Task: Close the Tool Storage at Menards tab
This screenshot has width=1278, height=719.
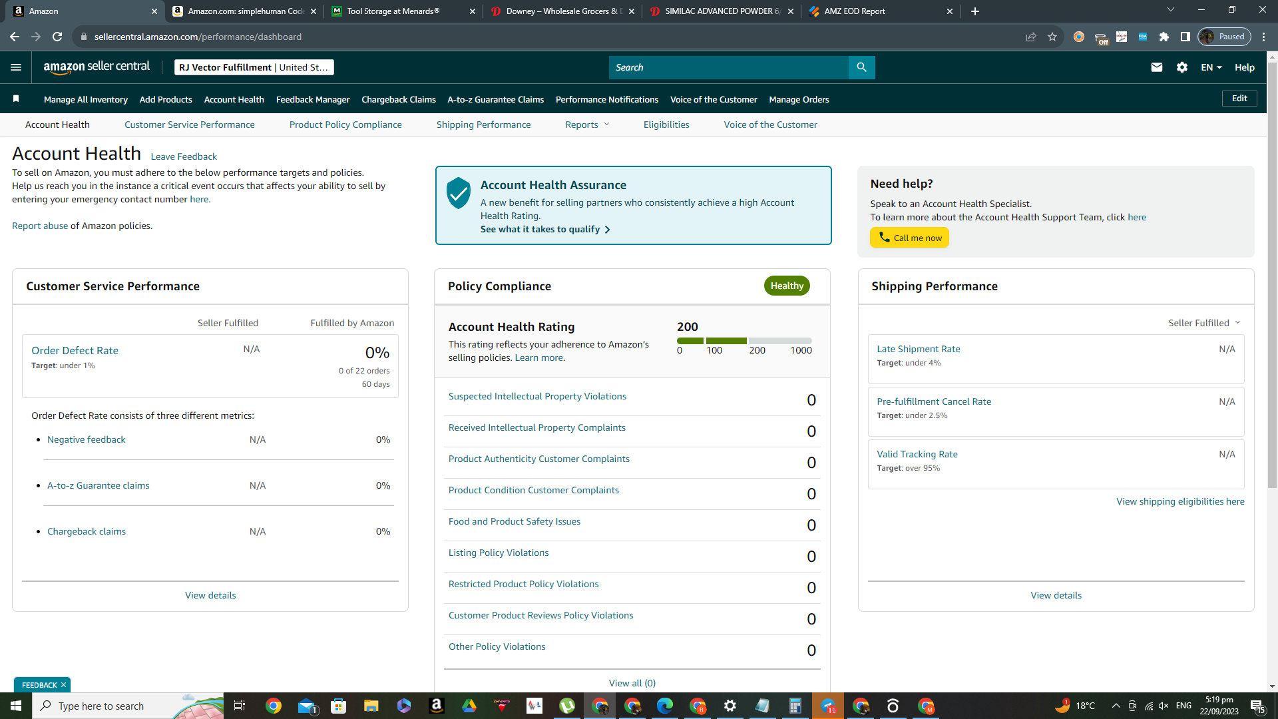Action: [x=473, y=11]
